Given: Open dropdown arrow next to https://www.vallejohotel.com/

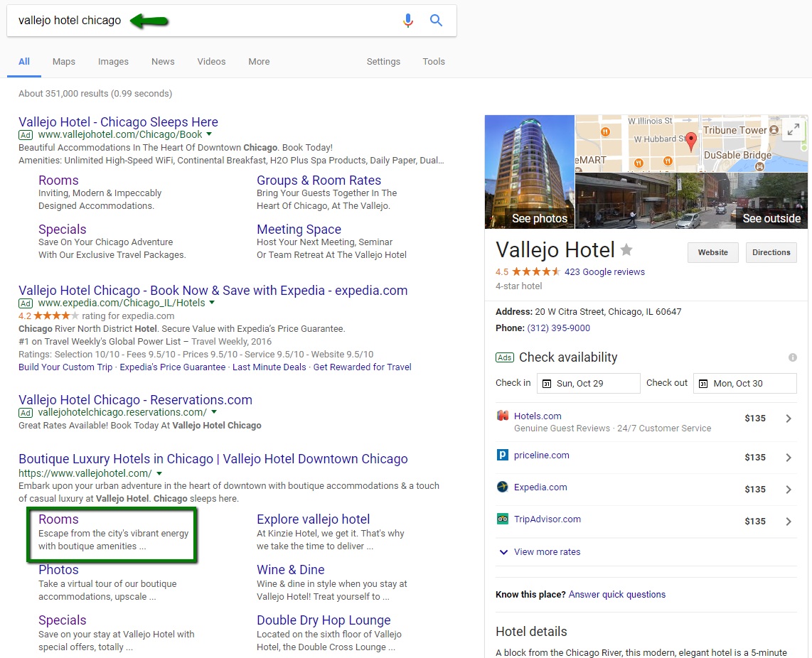Looking at the screenshot, I should pyautogui.click(x=159, y=473).
